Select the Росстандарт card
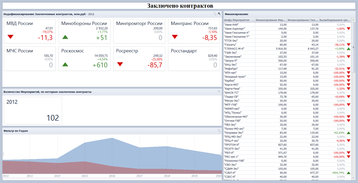 tap(194, 59)
